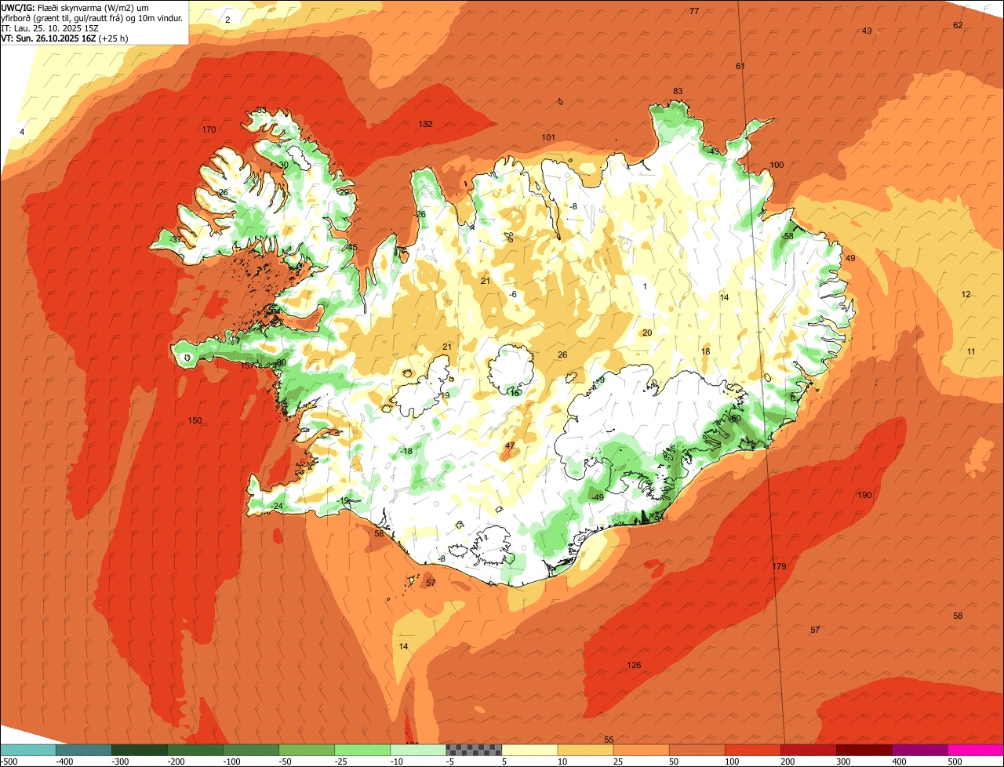
Task: Click the map value -37
Action: point(176,240)
